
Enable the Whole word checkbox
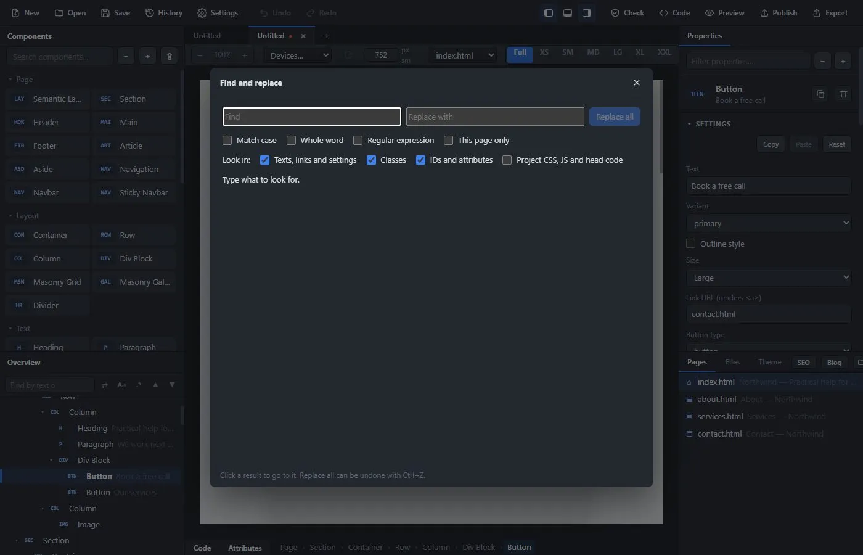click(292, 141)
